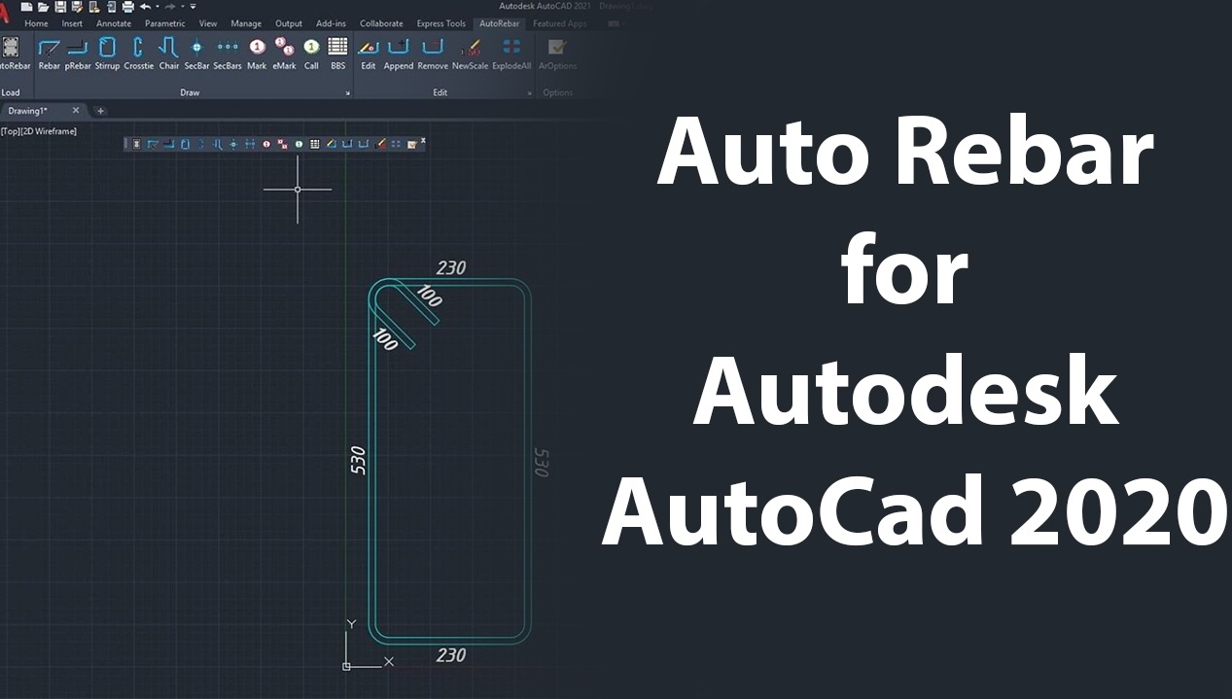The image size is (1232, 699).
Task: Click the bottom 230 dimension text
Action: click(451, 655)
